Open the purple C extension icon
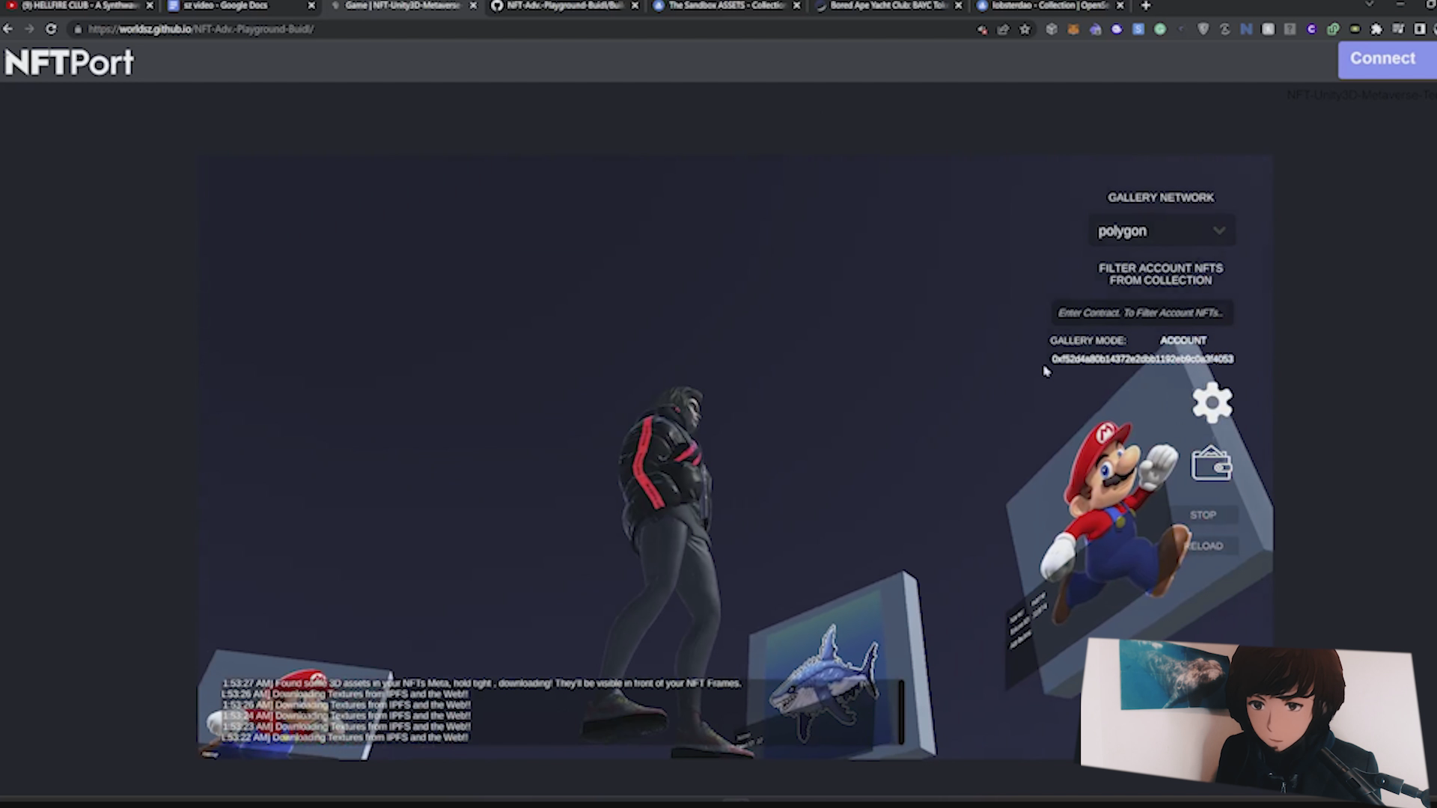This screenshot has width=1437, height=808. [x=1311, y=29]
